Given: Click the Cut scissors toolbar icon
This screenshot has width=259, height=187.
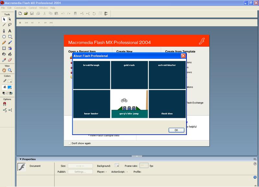Looking at the screenshot, I should [44, 14].
